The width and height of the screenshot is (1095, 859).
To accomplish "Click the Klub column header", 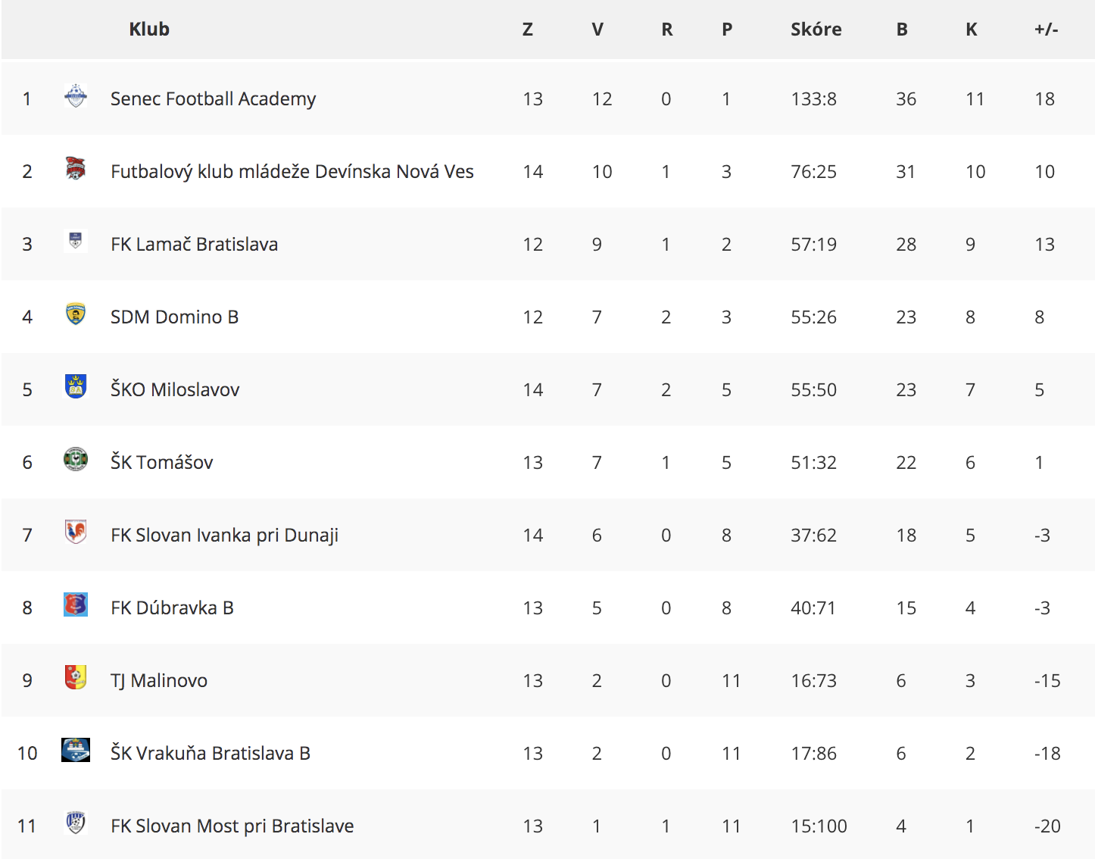I will 149,30.
